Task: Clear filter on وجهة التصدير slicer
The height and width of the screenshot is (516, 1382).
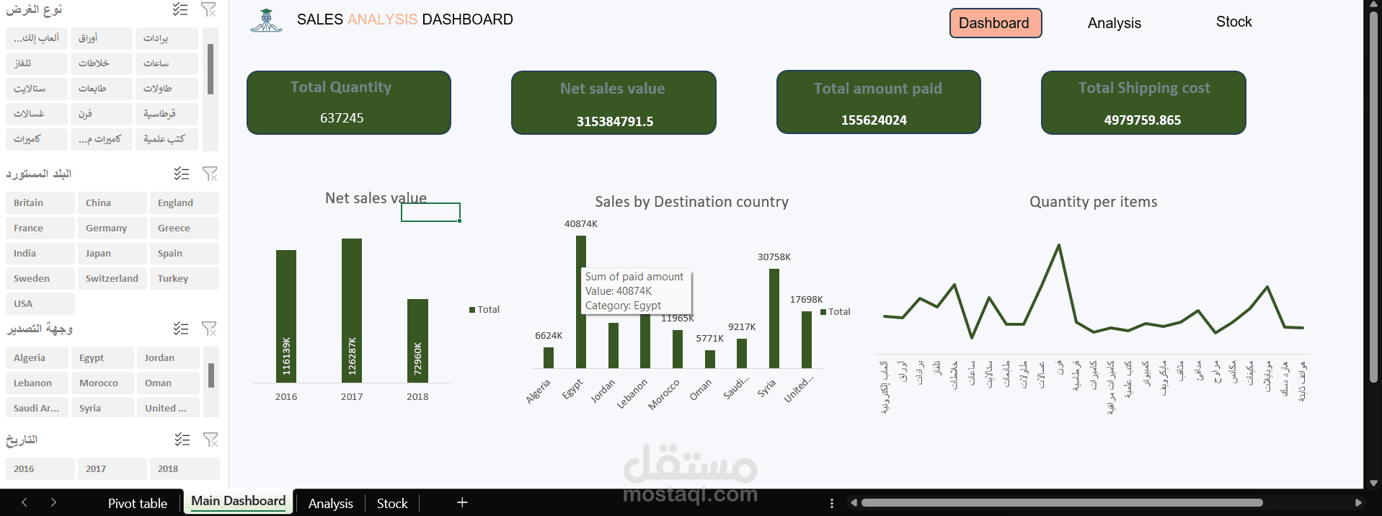Action: tap(209, 329)
